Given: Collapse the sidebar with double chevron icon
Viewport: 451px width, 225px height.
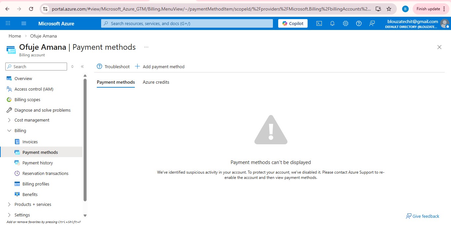Looking at the screenshot, I should [82, 67].
